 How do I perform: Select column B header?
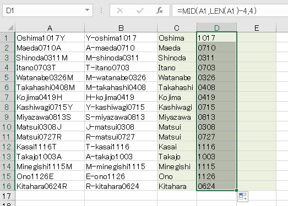point(121,27)
